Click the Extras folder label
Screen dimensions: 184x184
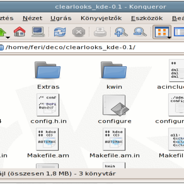point(48,87)
